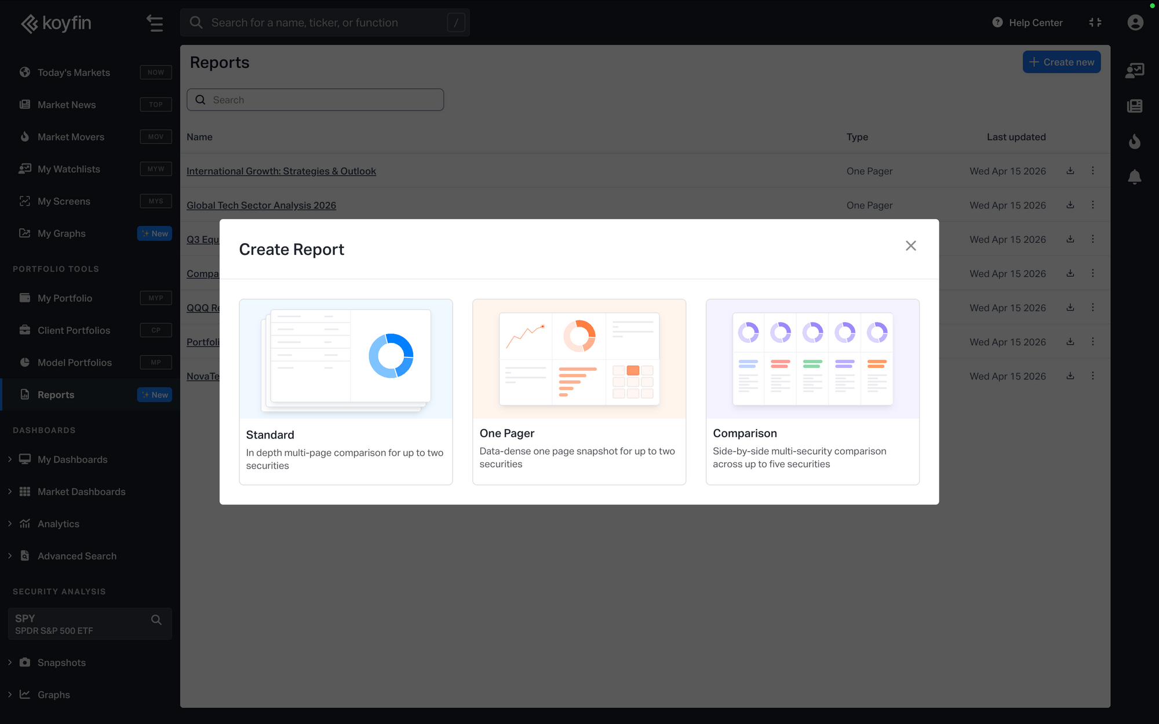Click the flame movers icon in the right rail
This screenshot has width=1159, height=724.
click(1134, 141)
